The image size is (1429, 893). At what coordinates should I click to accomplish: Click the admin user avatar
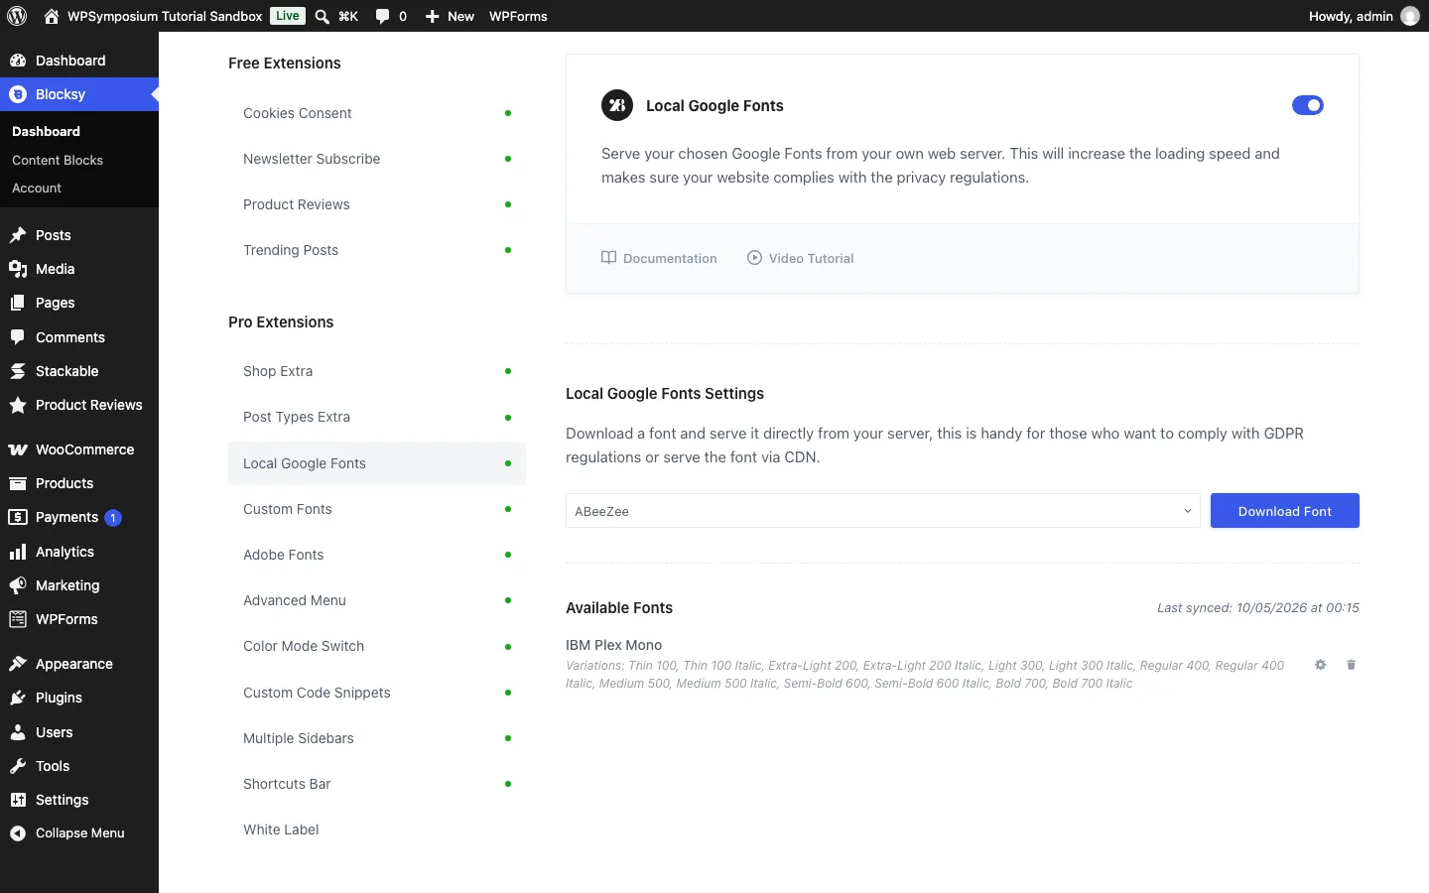(1410, 16)
